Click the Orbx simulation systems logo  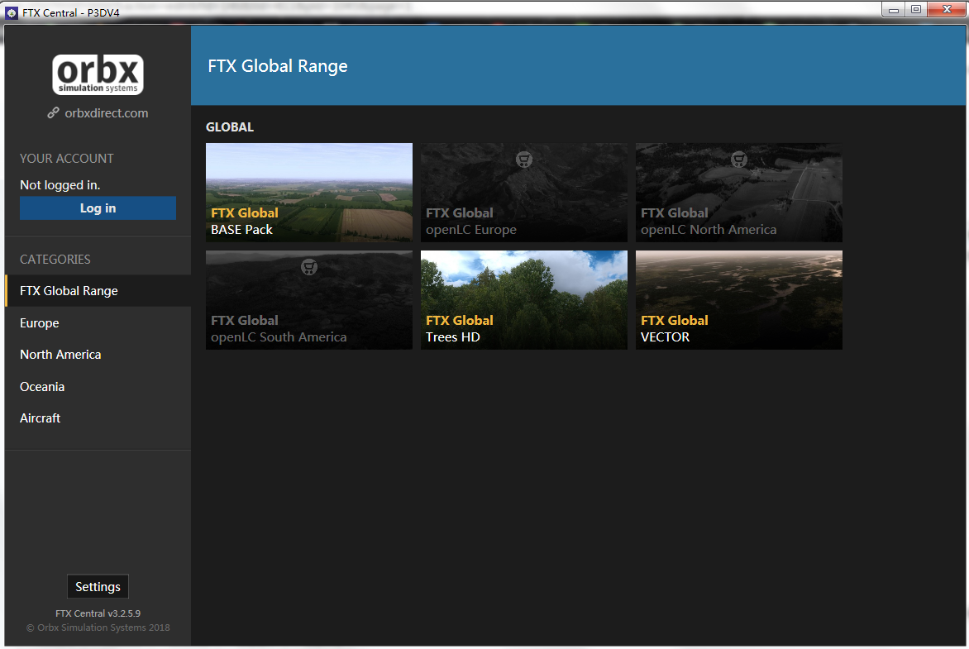click(98, 74)
